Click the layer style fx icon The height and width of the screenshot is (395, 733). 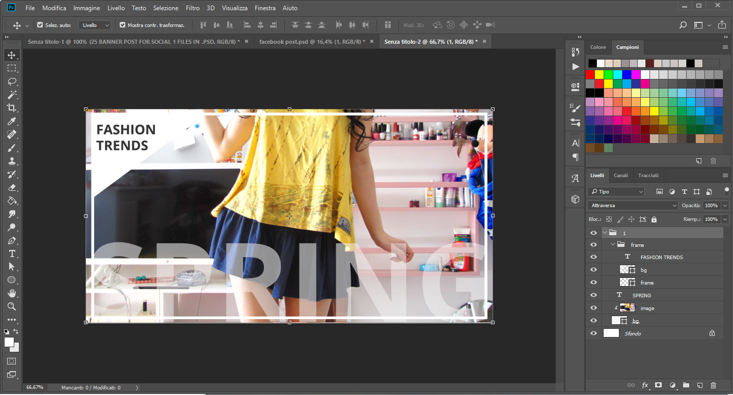pos(645,385)
